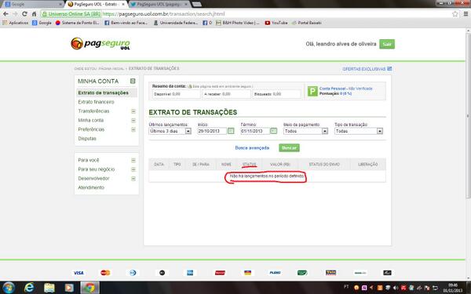
Task: Click the Término date field
Action: coord(254,131)
